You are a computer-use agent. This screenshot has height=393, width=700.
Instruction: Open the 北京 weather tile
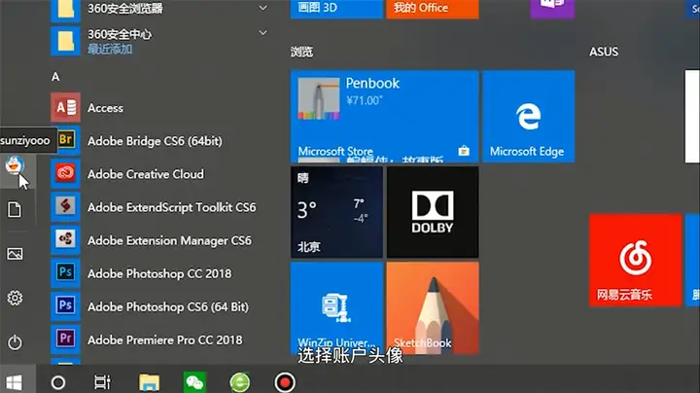click(x=336, y=212)
